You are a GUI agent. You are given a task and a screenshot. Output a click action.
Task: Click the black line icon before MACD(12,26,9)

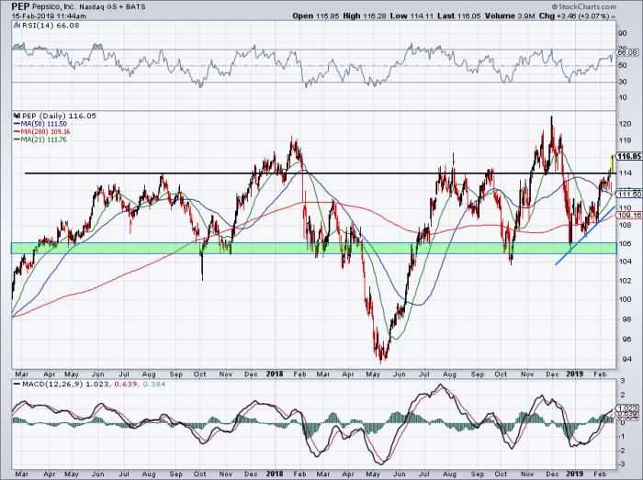pos(17,385)
